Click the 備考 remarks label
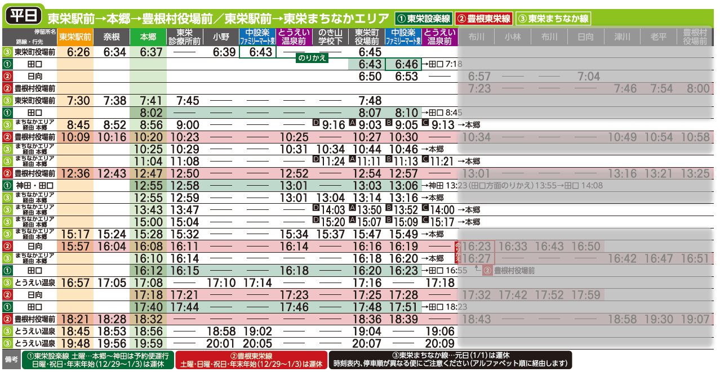 pyautogui.click(x=11, y=360)
